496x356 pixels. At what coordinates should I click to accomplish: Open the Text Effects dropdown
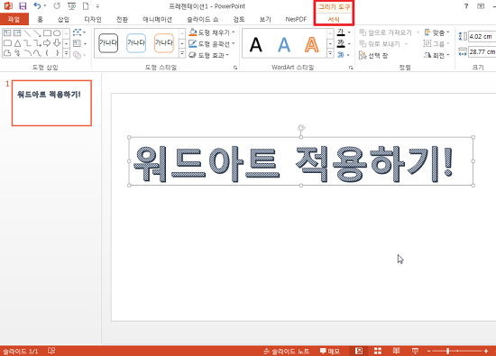coord(344,55)
